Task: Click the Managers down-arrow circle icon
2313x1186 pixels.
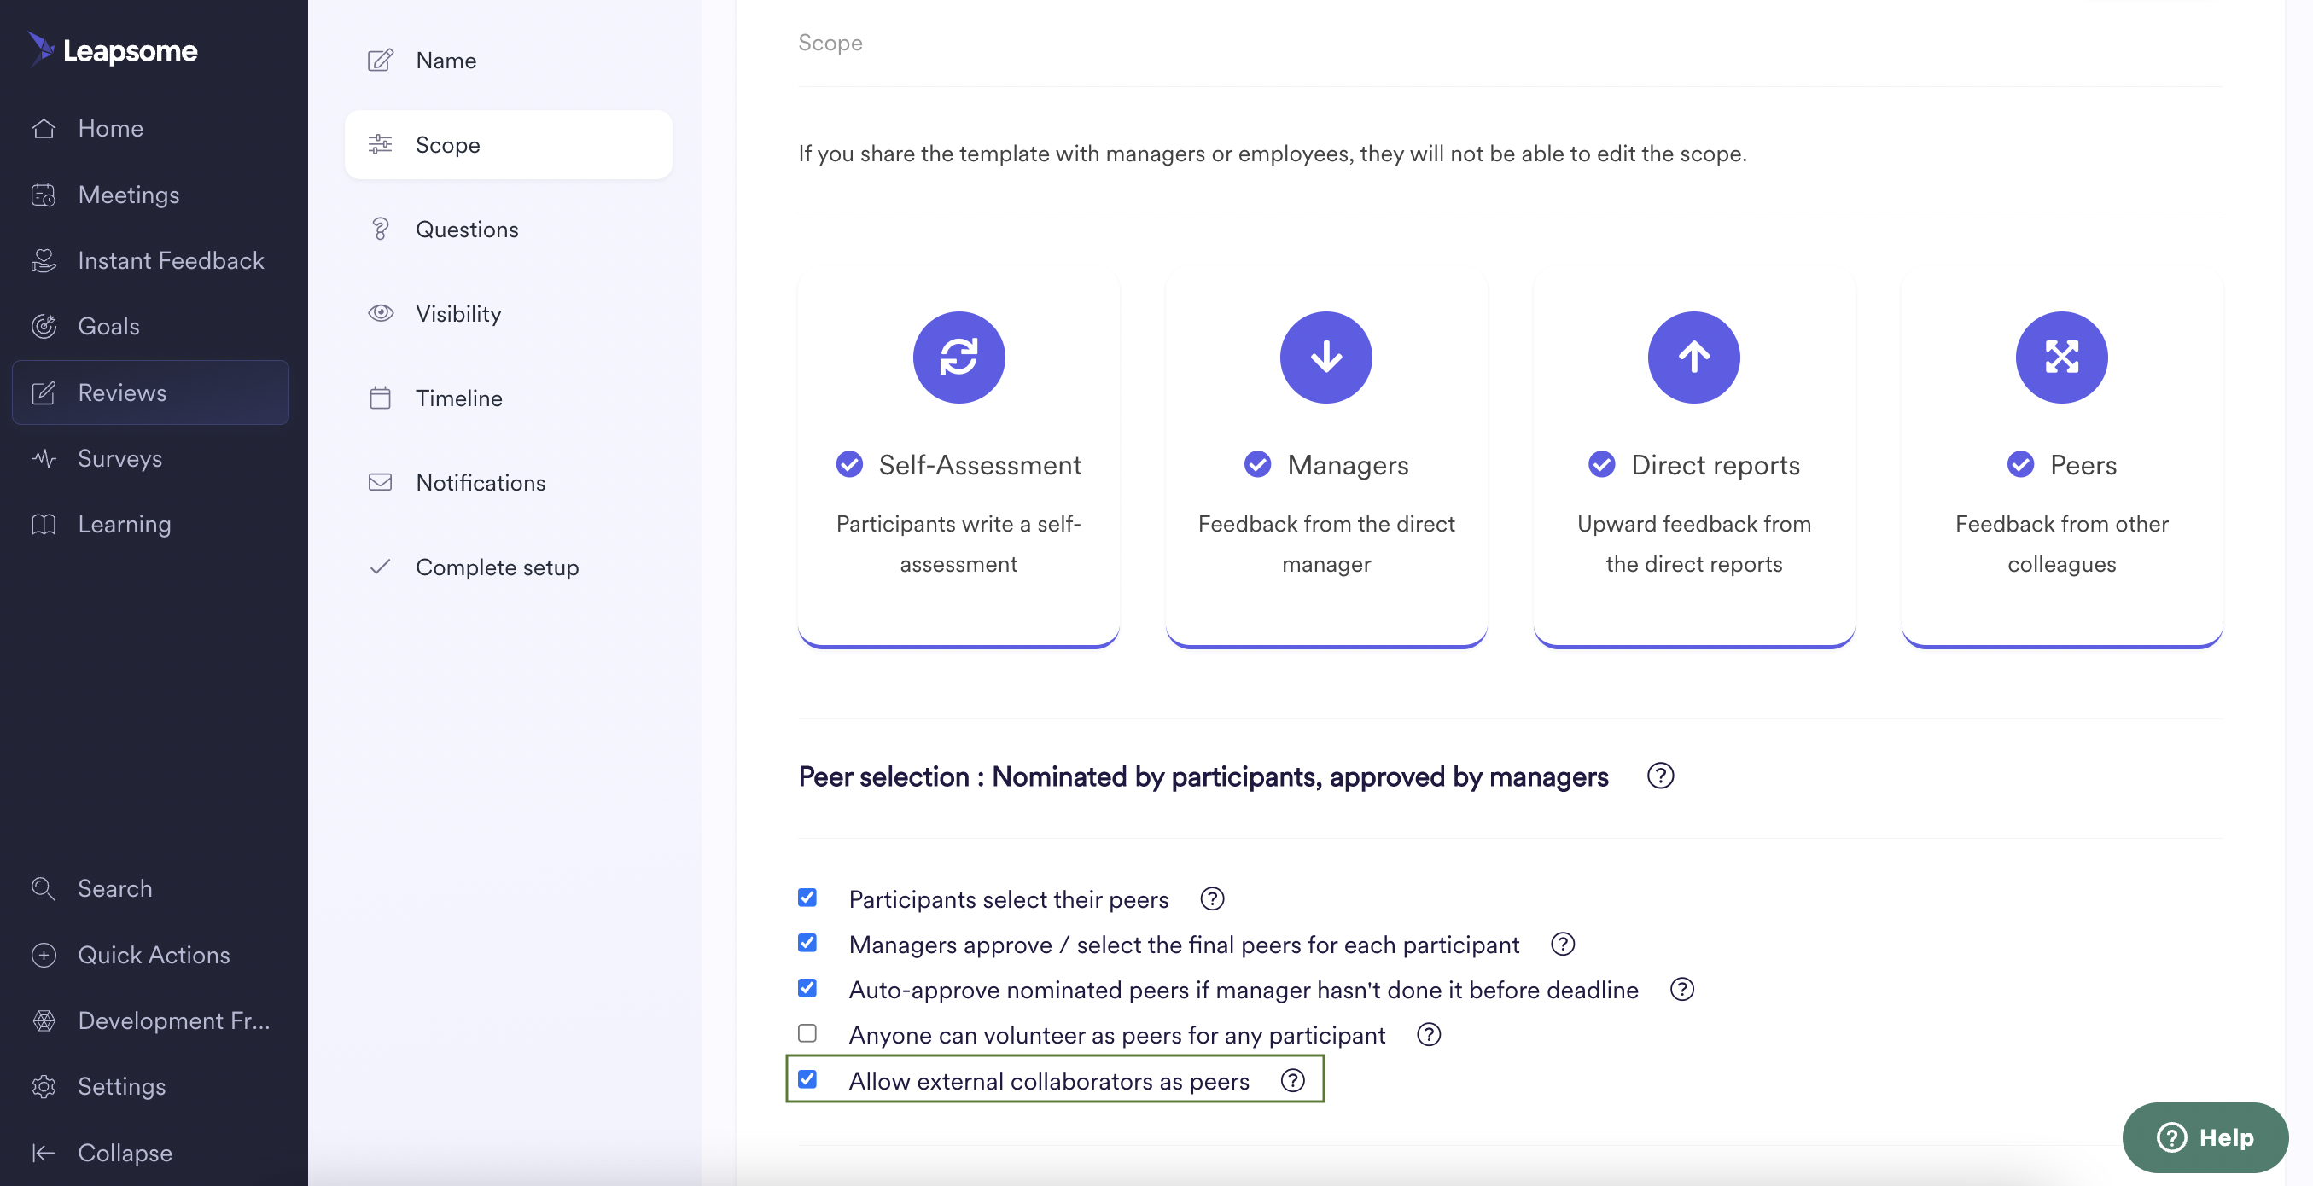Action: click(1325, 358)
